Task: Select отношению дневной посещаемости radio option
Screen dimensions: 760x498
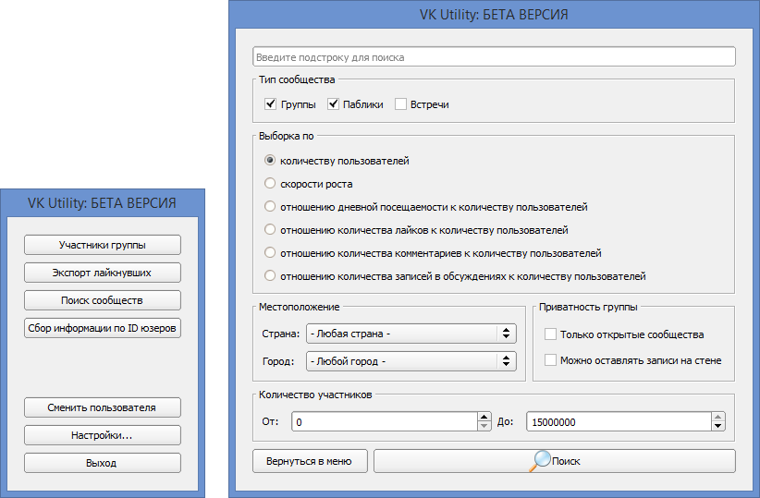Action: pos(270,206)
